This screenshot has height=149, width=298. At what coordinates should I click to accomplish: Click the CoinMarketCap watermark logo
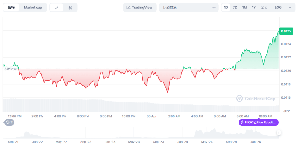pyautogui.click(x=256, y=99)
